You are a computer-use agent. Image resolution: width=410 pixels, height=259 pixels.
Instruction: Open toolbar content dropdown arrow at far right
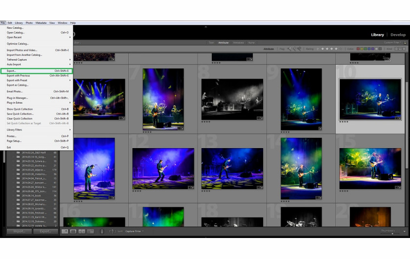pos(405,232)
